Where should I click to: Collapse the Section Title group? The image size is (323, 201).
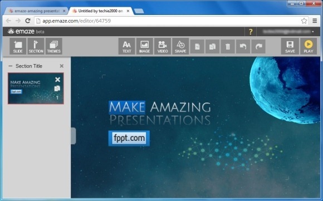point(10,66)
